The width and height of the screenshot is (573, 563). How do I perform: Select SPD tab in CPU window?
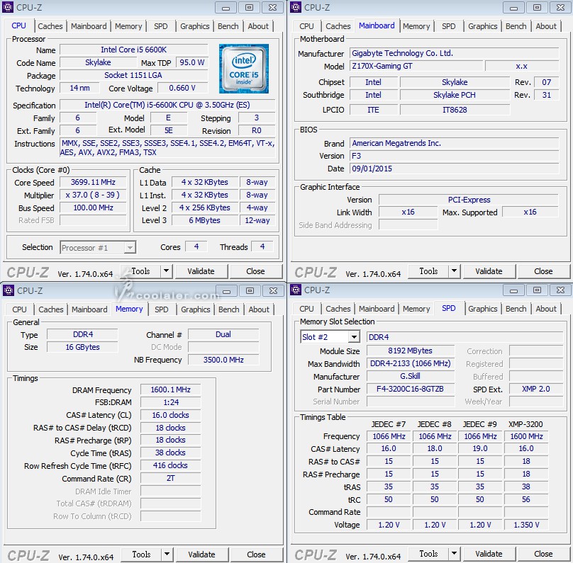pos(161,26)
